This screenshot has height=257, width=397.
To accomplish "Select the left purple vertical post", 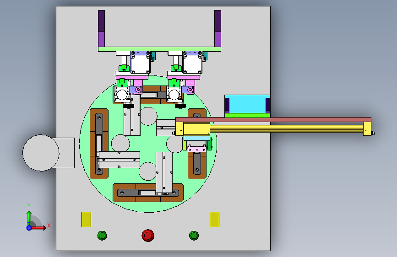I will click(x=101, y=29).
